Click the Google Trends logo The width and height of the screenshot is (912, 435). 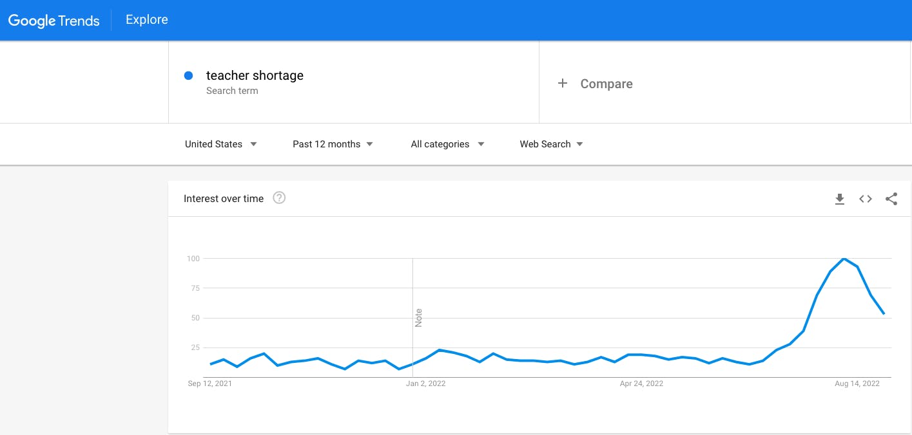(54, 20)
